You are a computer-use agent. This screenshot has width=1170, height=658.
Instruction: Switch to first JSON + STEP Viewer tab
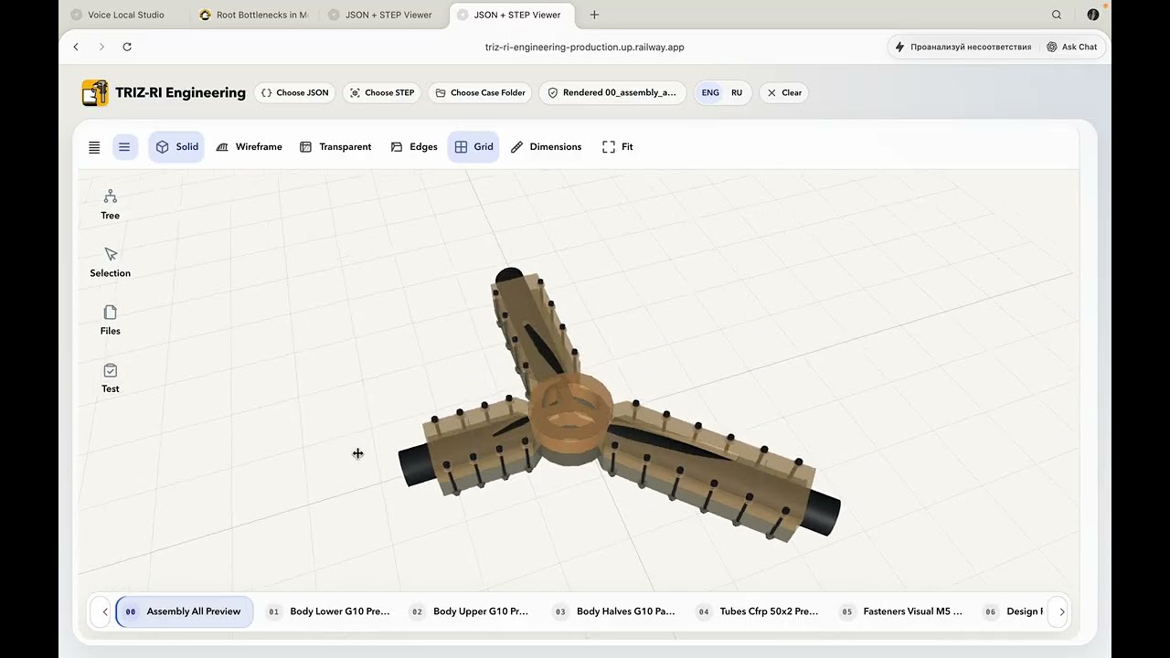(x=382, y=15)
